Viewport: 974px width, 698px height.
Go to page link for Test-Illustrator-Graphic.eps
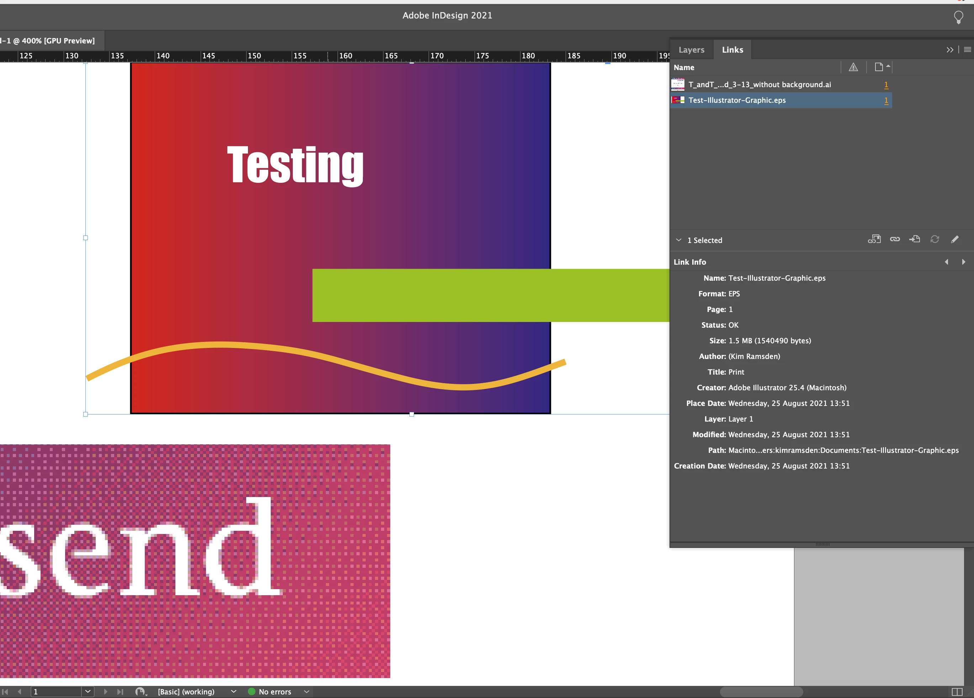[886, 101]
